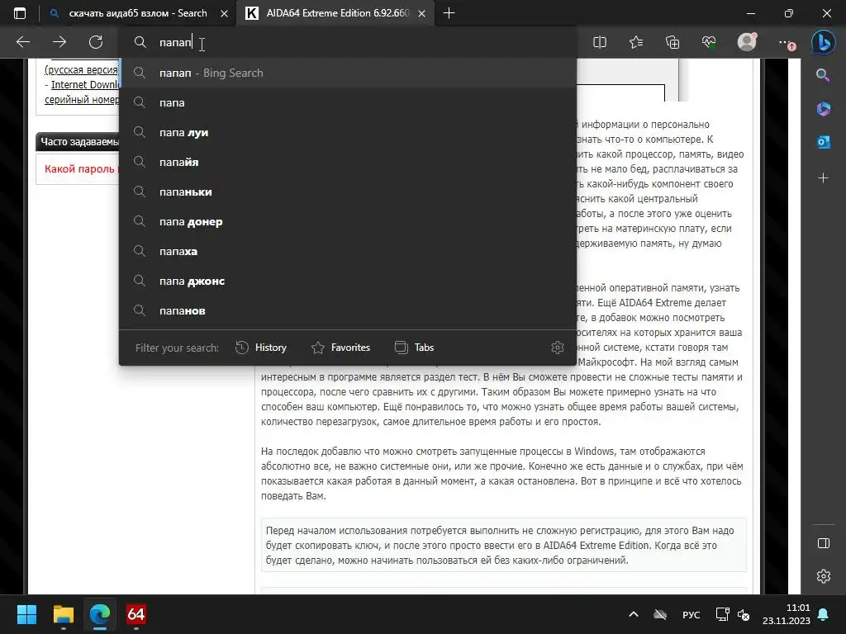846x634 pixels.
Task: Switch to AIDA64 Extreme Edition tab
Action: [x=335, y=13]
